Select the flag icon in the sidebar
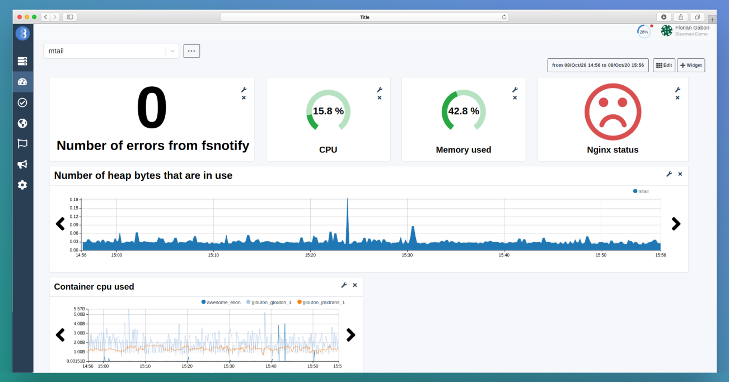Viewport: 729px width, 382px height. coord(22,143)
